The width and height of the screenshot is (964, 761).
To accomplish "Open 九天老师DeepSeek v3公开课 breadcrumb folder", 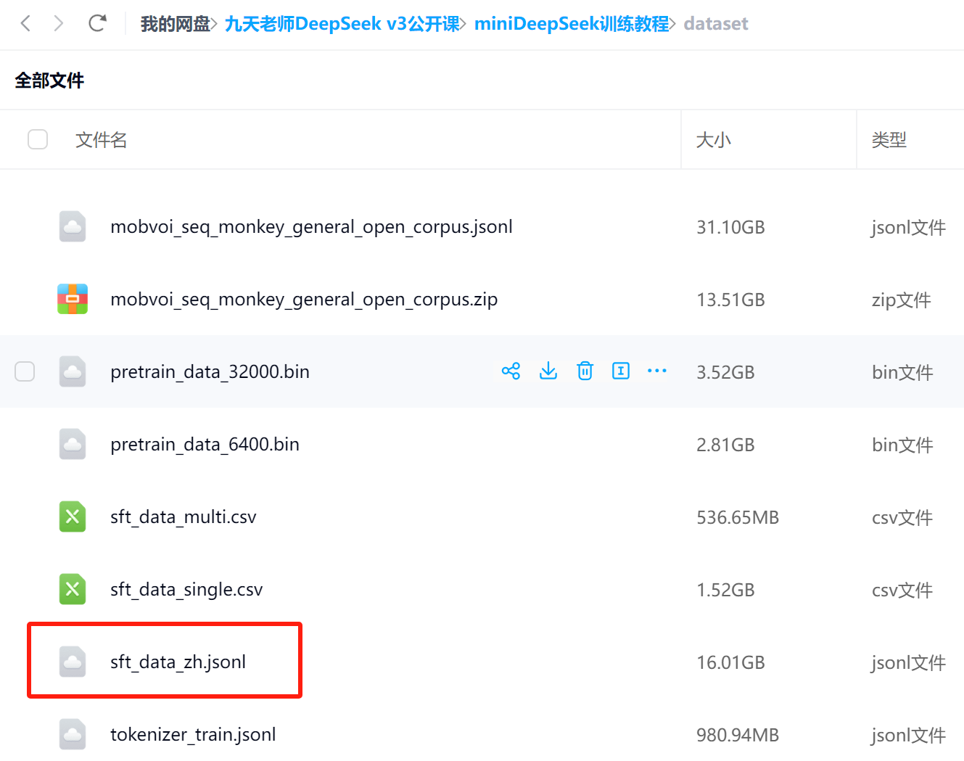I will pyautogui.click(x=342, y=24).
